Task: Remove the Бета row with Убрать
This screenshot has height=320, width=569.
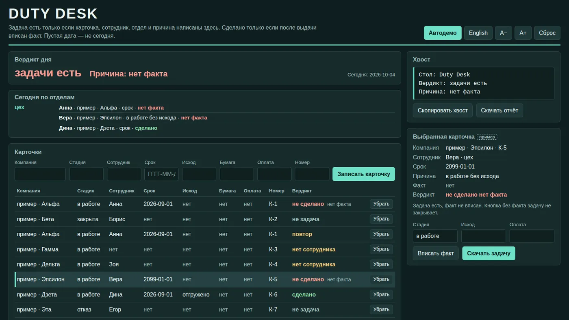Action: tap(381, 219)
